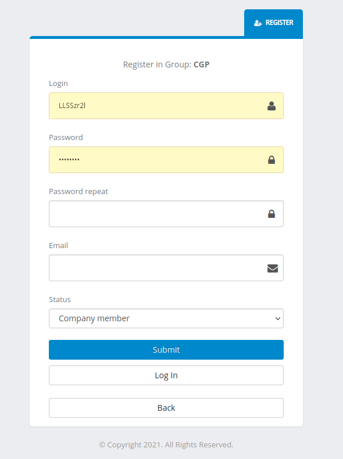Go to the Log In page
The height and width of the screenshot is (459, 343).
(x=166, y=375)
